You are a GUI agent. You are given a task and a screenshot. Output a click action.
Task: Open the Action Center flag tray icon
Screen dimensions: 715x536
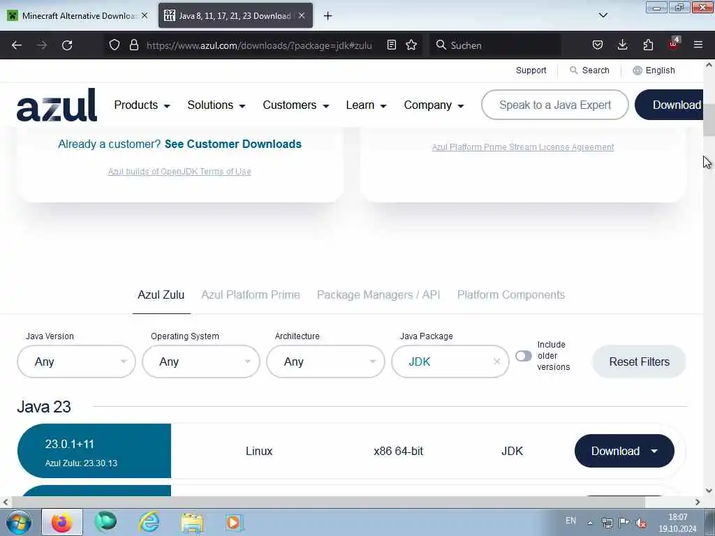point(624,522)
